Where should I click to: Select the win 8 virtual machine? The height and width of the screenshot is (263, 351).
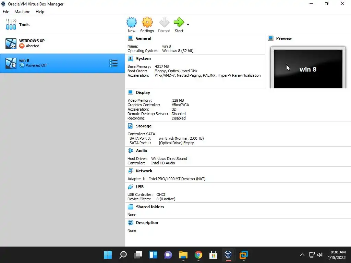pos(62,63)
